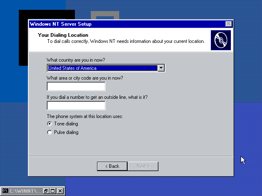Screen dimensions: 262x196
Task: Click the 'outside line, what is it?' label
Action: (x=97, y=97)
